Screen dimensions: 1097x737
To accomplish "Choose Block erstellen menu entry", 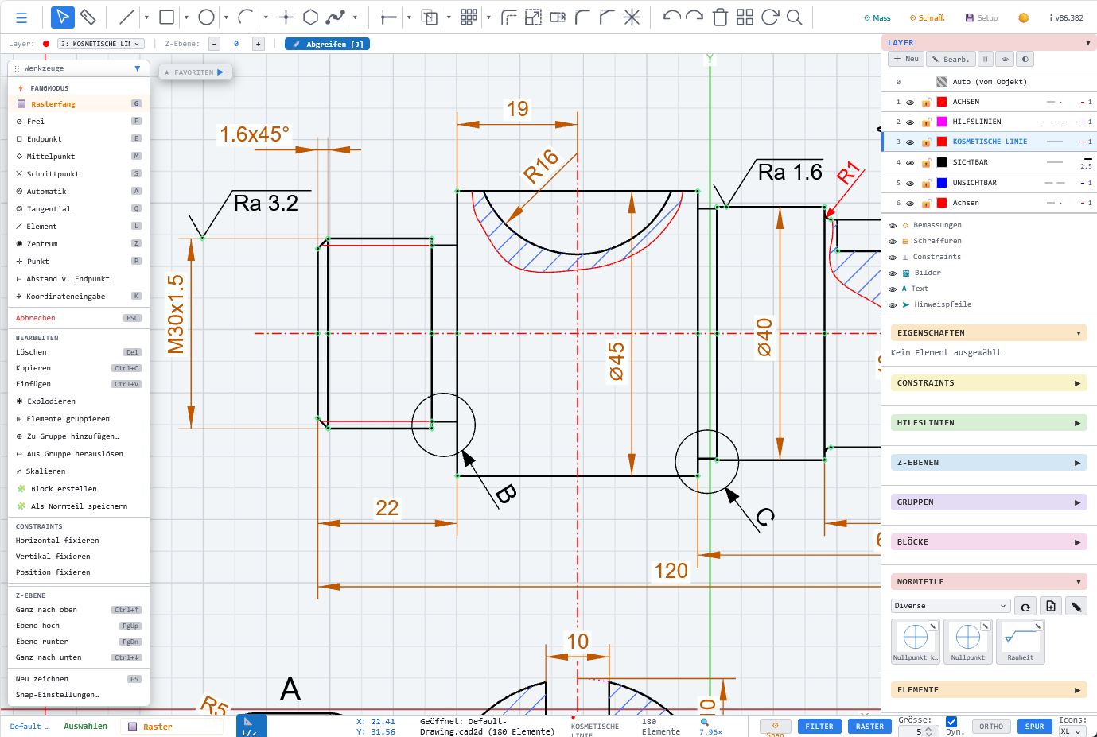I will pyautogui.click(x=78, y=489).
